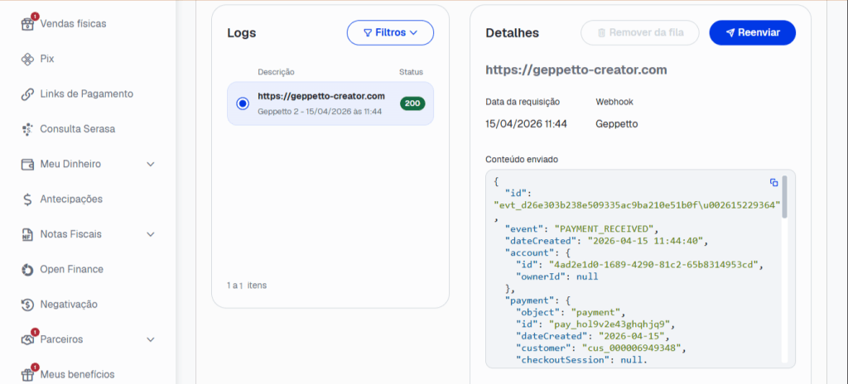Expand the Notas Fiscais submenu chevron
Viewport: 848px width, 384px height.
pos(151,234)
